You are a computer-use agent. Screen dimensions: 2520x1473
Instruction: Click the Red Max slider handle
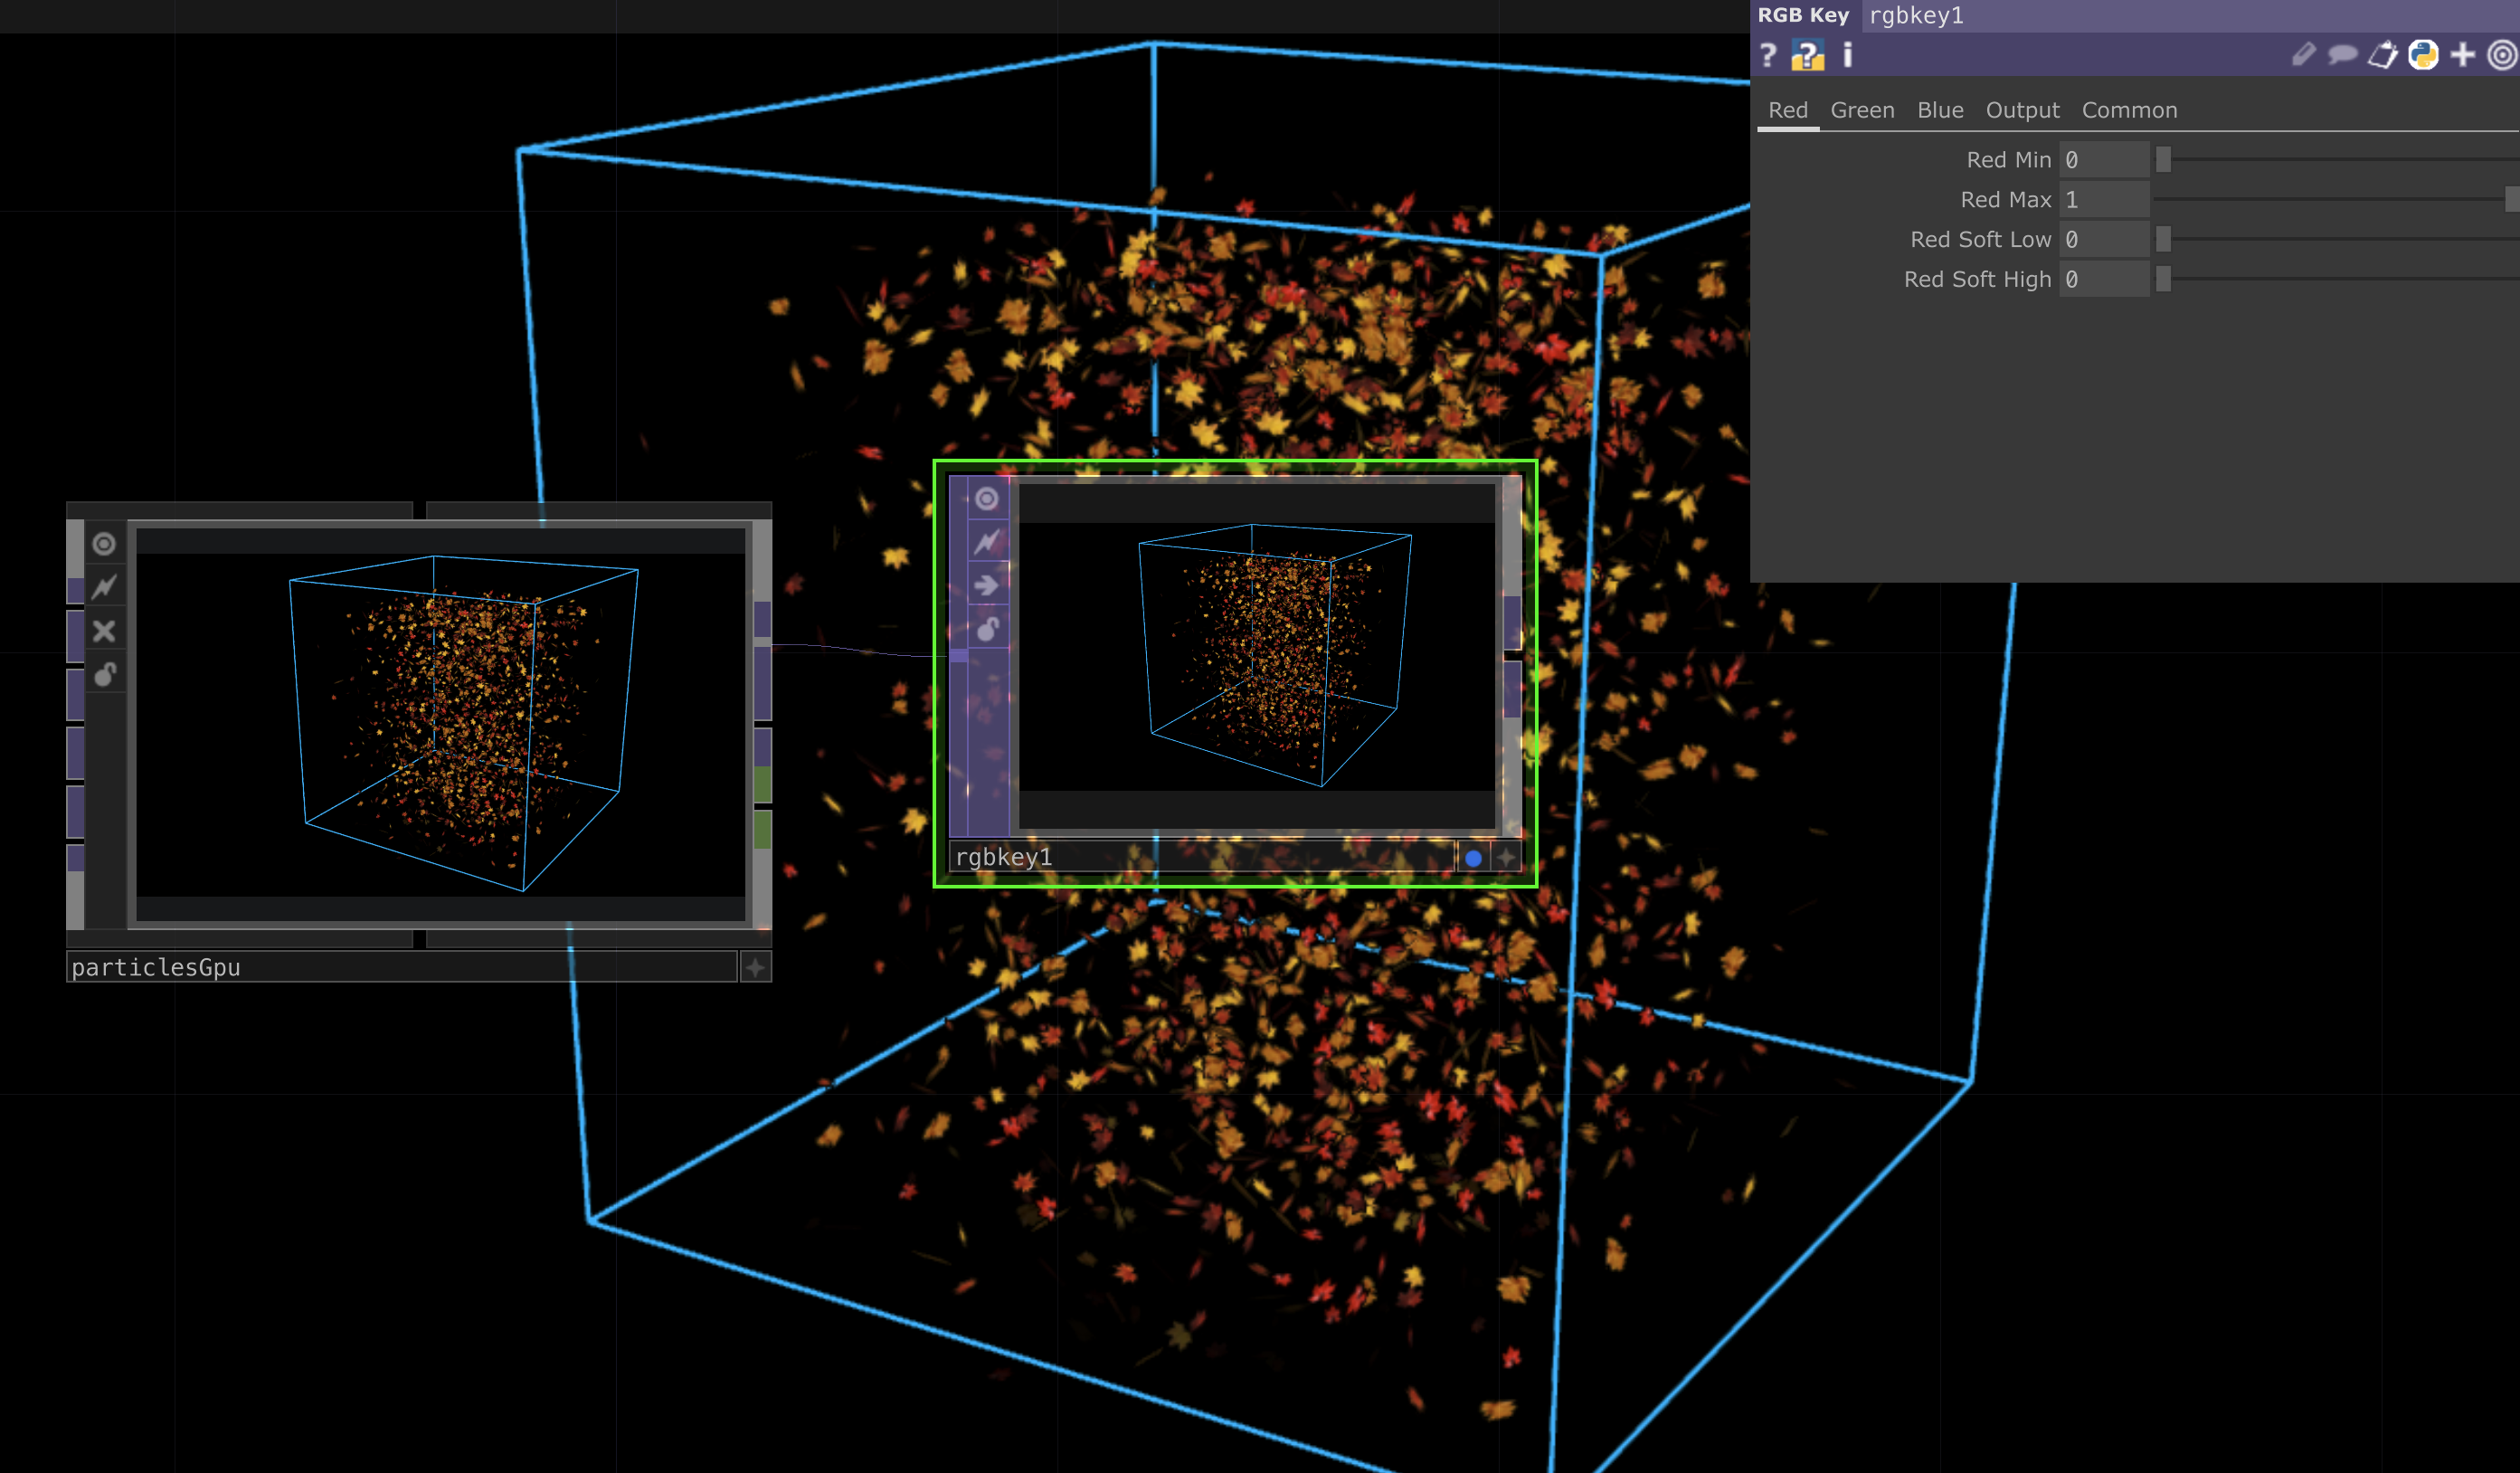pos(2511,199)
